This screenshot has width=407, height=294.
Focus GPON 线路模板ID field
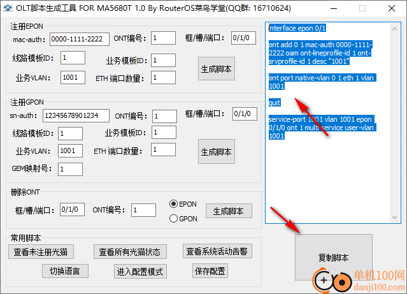point(70,134)
